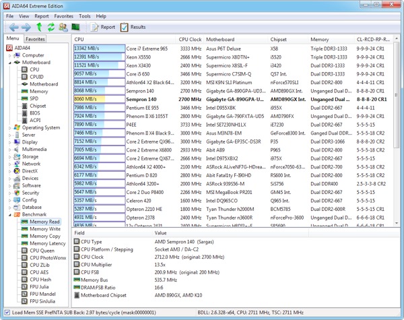404x320 pixels.
Task: Click the Forward arrow toolbar icon
Action: click(x=26, y=28)
